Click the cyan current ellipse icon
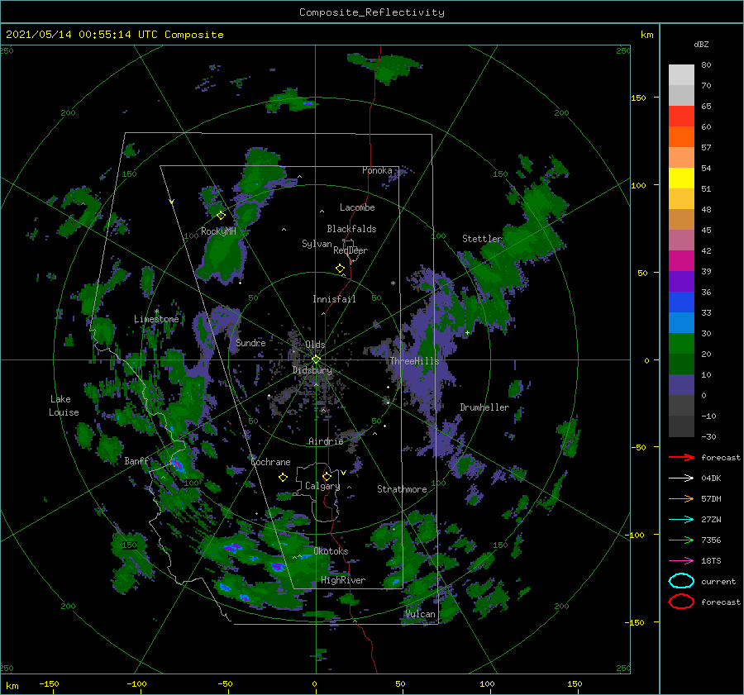744x695 pixels. (681, 581)
